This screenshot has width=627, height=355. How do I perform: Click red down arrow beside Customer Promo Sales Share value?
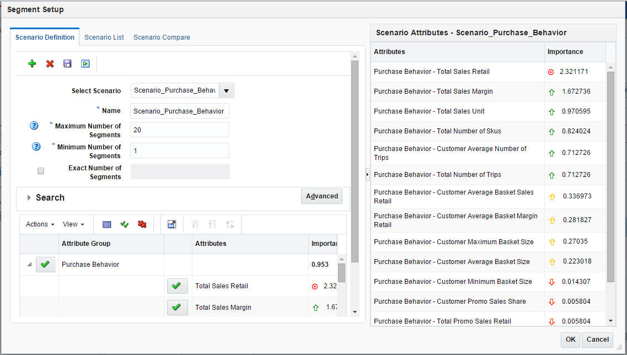[x=552, y=302]
